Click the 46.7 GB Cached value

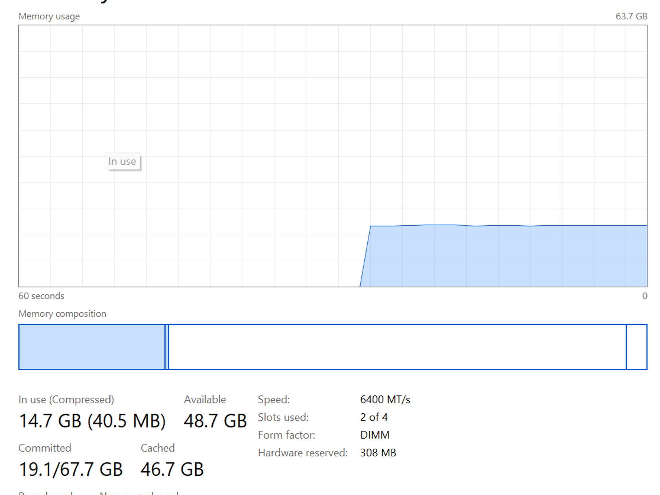pos(172,469)
